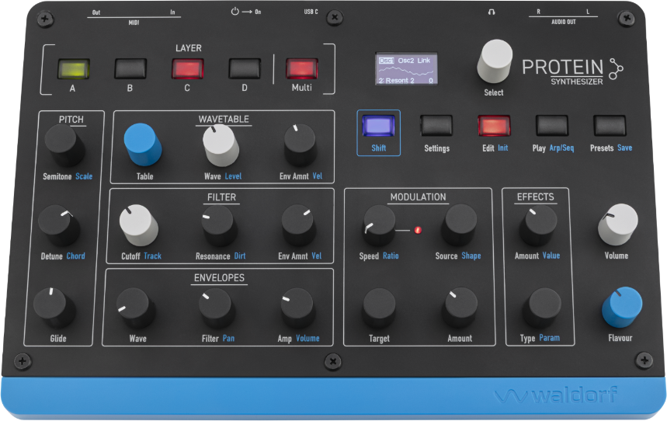Click the blue Flavour knob

click(622, 306)
